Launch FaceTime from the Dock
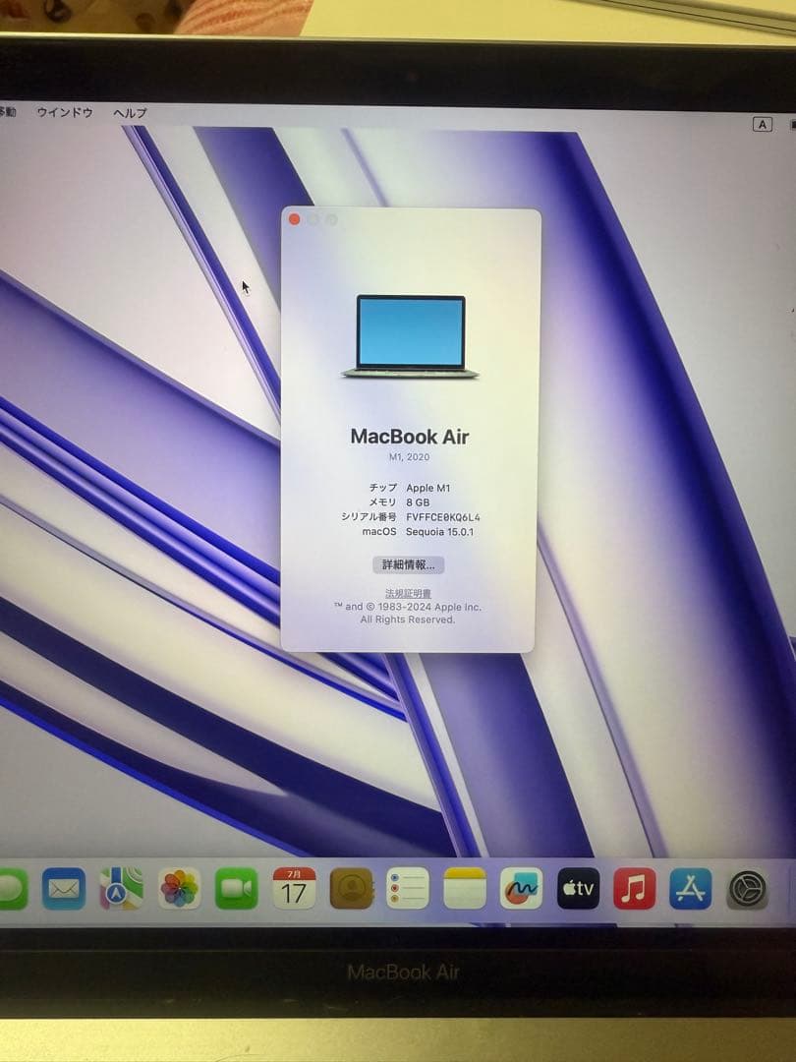This screenshot has width=796, height=1062. pyautogui.click(x=234, y=890)
